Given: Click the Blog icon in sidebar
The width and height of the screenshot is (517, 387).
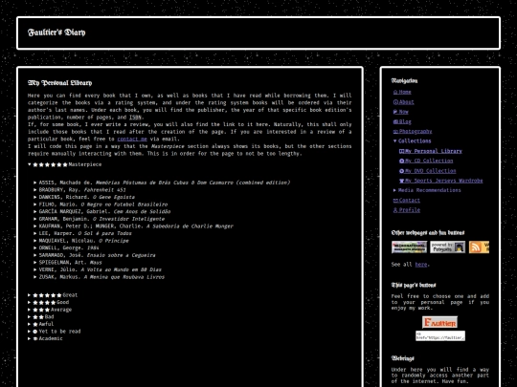Looking at the screenshot, I should point(395,121).
